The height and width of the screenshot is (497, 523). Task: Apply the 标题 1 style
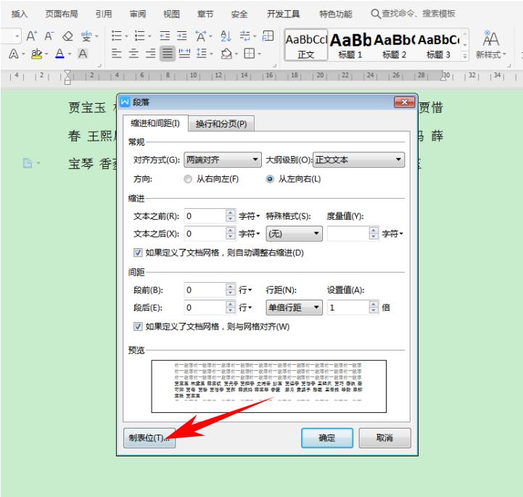[350, 45]
